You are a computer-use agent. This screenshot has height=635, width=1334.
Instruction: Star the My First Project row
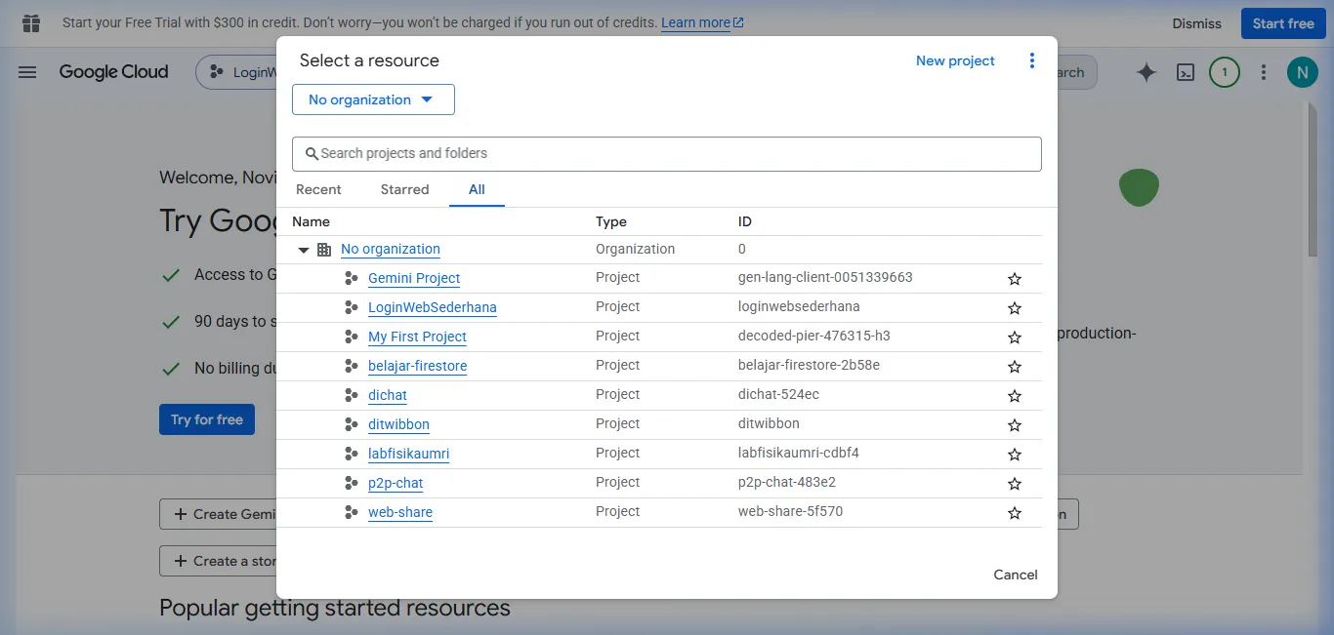coord(1015,337)
